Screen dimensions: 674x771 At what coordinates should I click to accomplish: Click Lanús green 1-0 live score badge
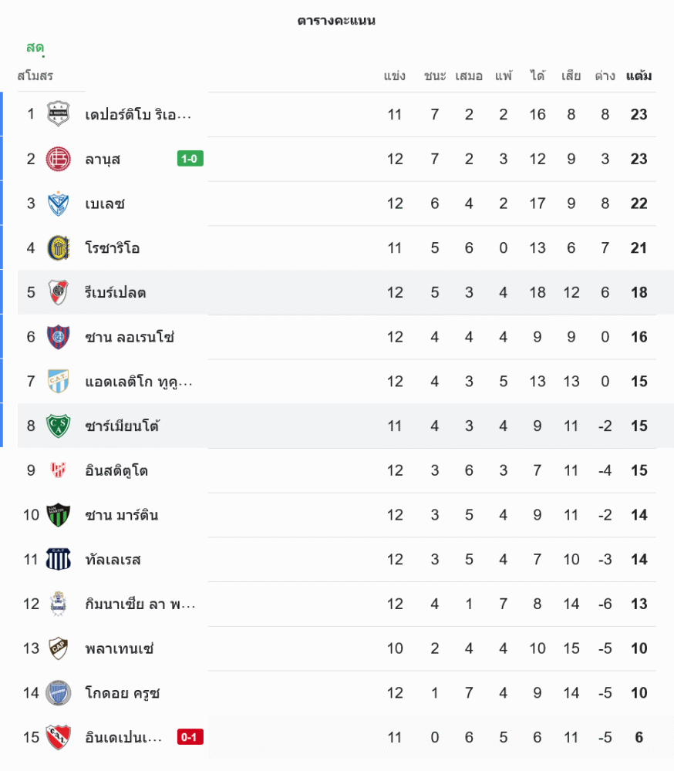[190, 159]
